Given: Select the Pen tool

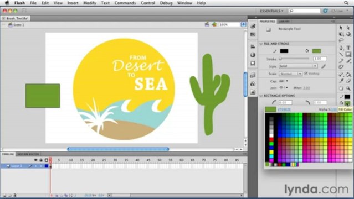Looking at the screenshot, I should click(x=341, y=48).
